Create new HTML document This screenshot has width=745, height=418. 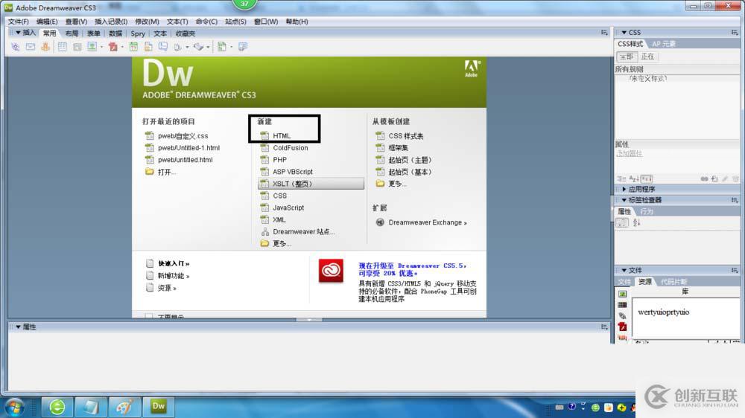tap(282, 135)
